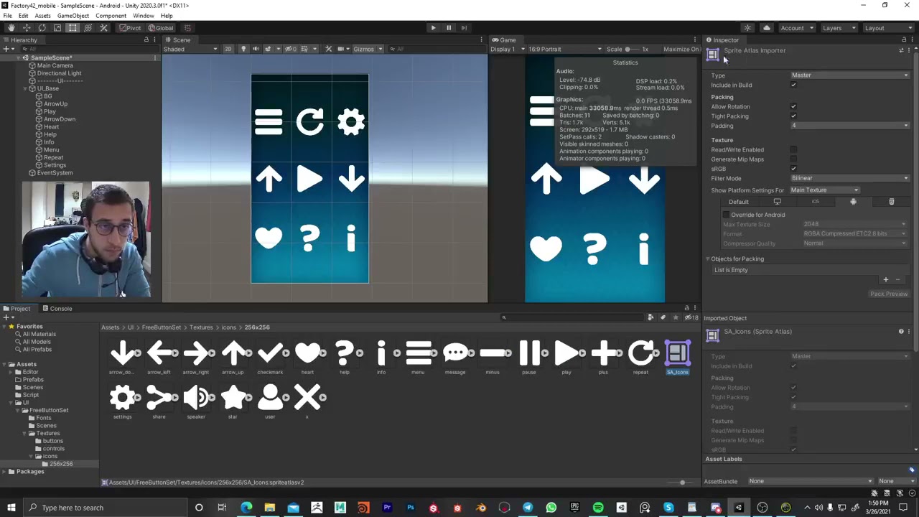Enable Override for Android checkbox

(x=727, y=215)
